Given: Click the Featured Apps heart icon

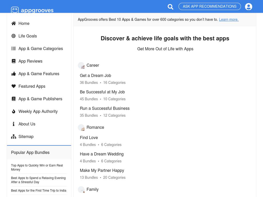Looking at the screenshot, I should coord(14,86).
